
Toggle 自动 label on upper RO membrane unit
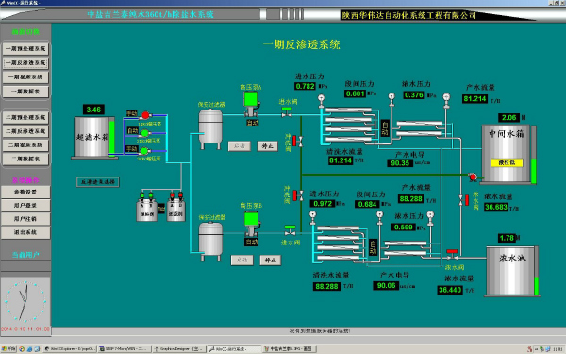385,128
